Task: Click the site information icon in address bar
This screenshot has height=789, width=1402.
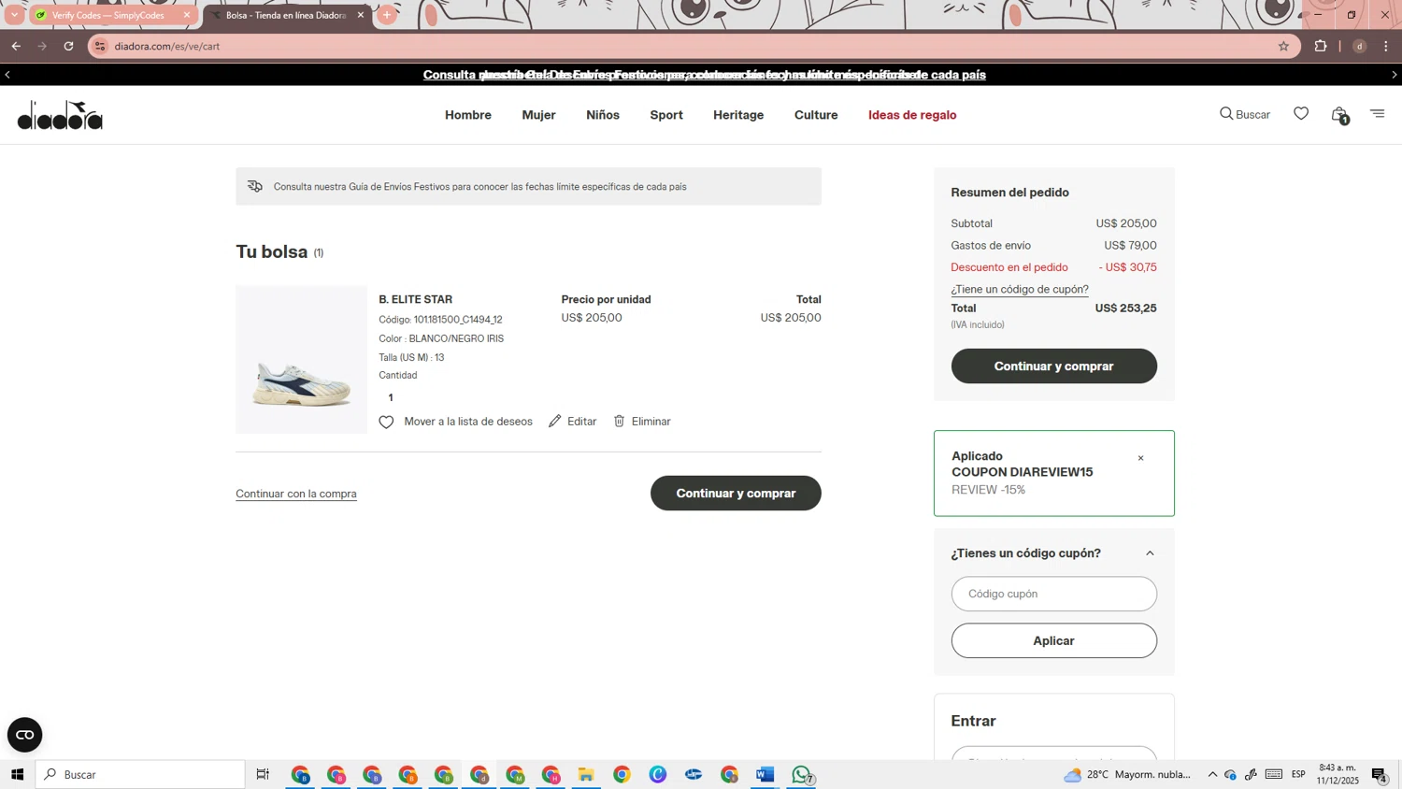Action: 100,46
